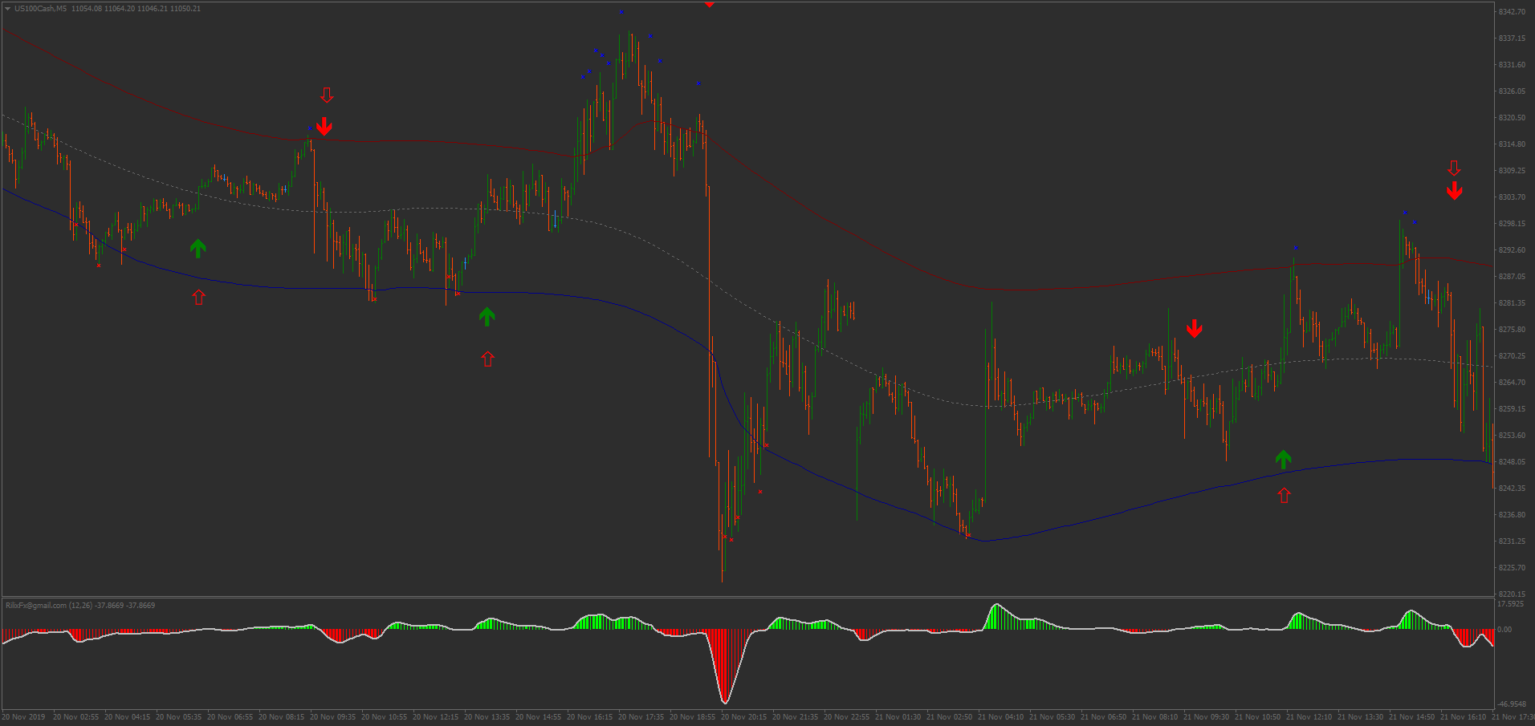Viewport: 1535px width, 726px height.
Task: Click hollow red down arrow above leftmost sell arrow
Action: pyautogui.click(x=327, y=95)
